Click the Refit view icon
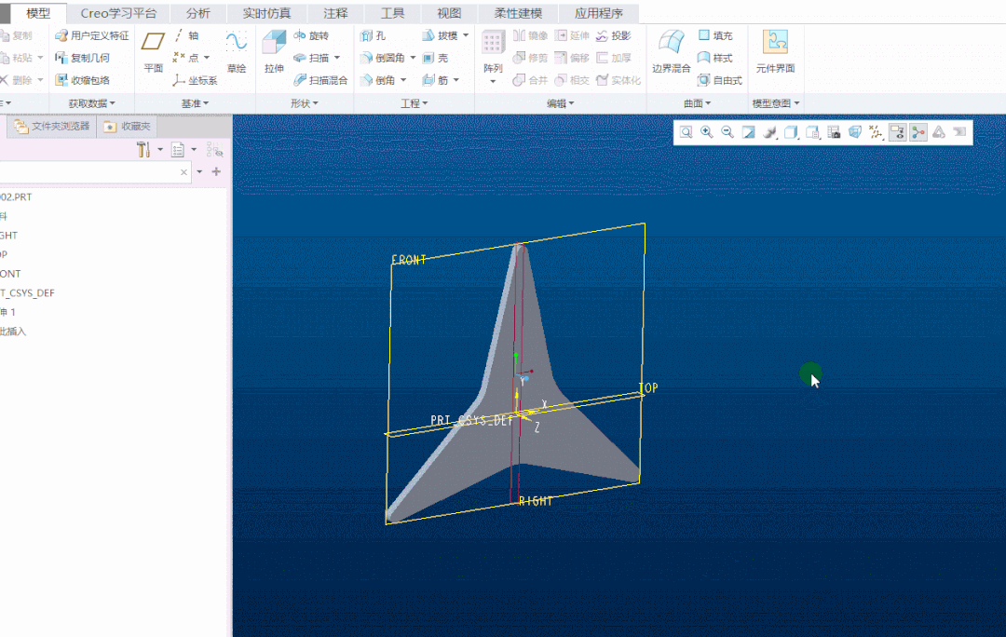The image size is (1006, 637). click(x=686, y=132)
